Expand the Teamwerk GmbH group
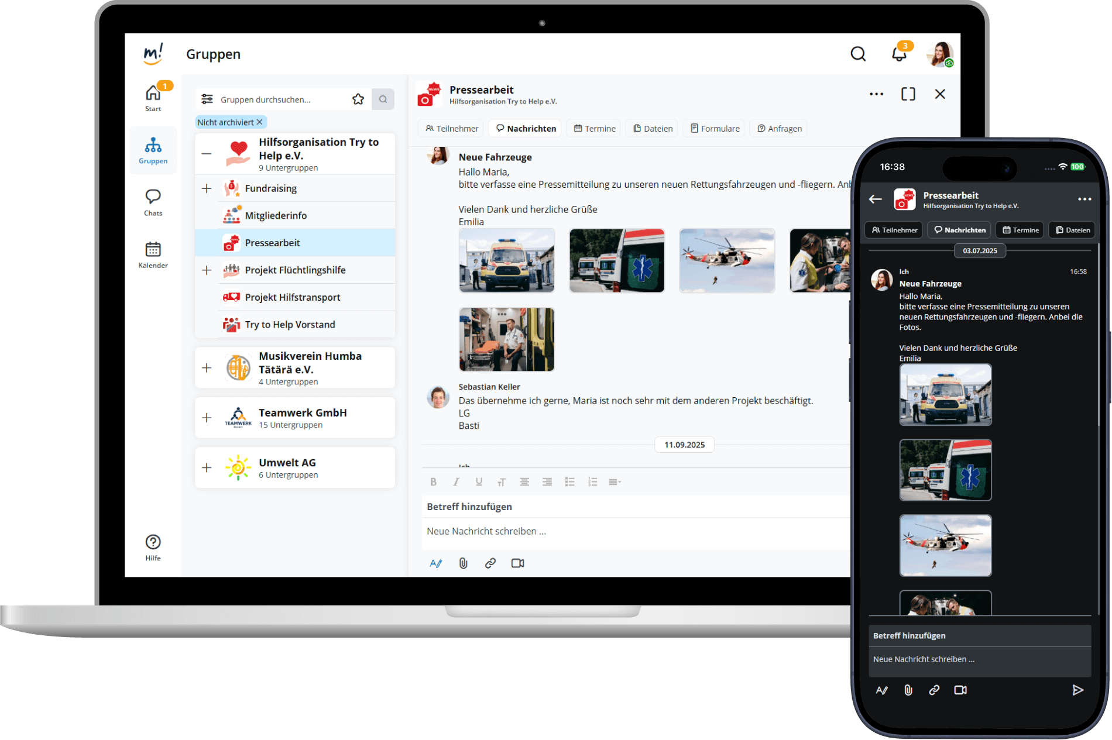The width and height of the screenshot is (1112, 740). tap(207, 418)
